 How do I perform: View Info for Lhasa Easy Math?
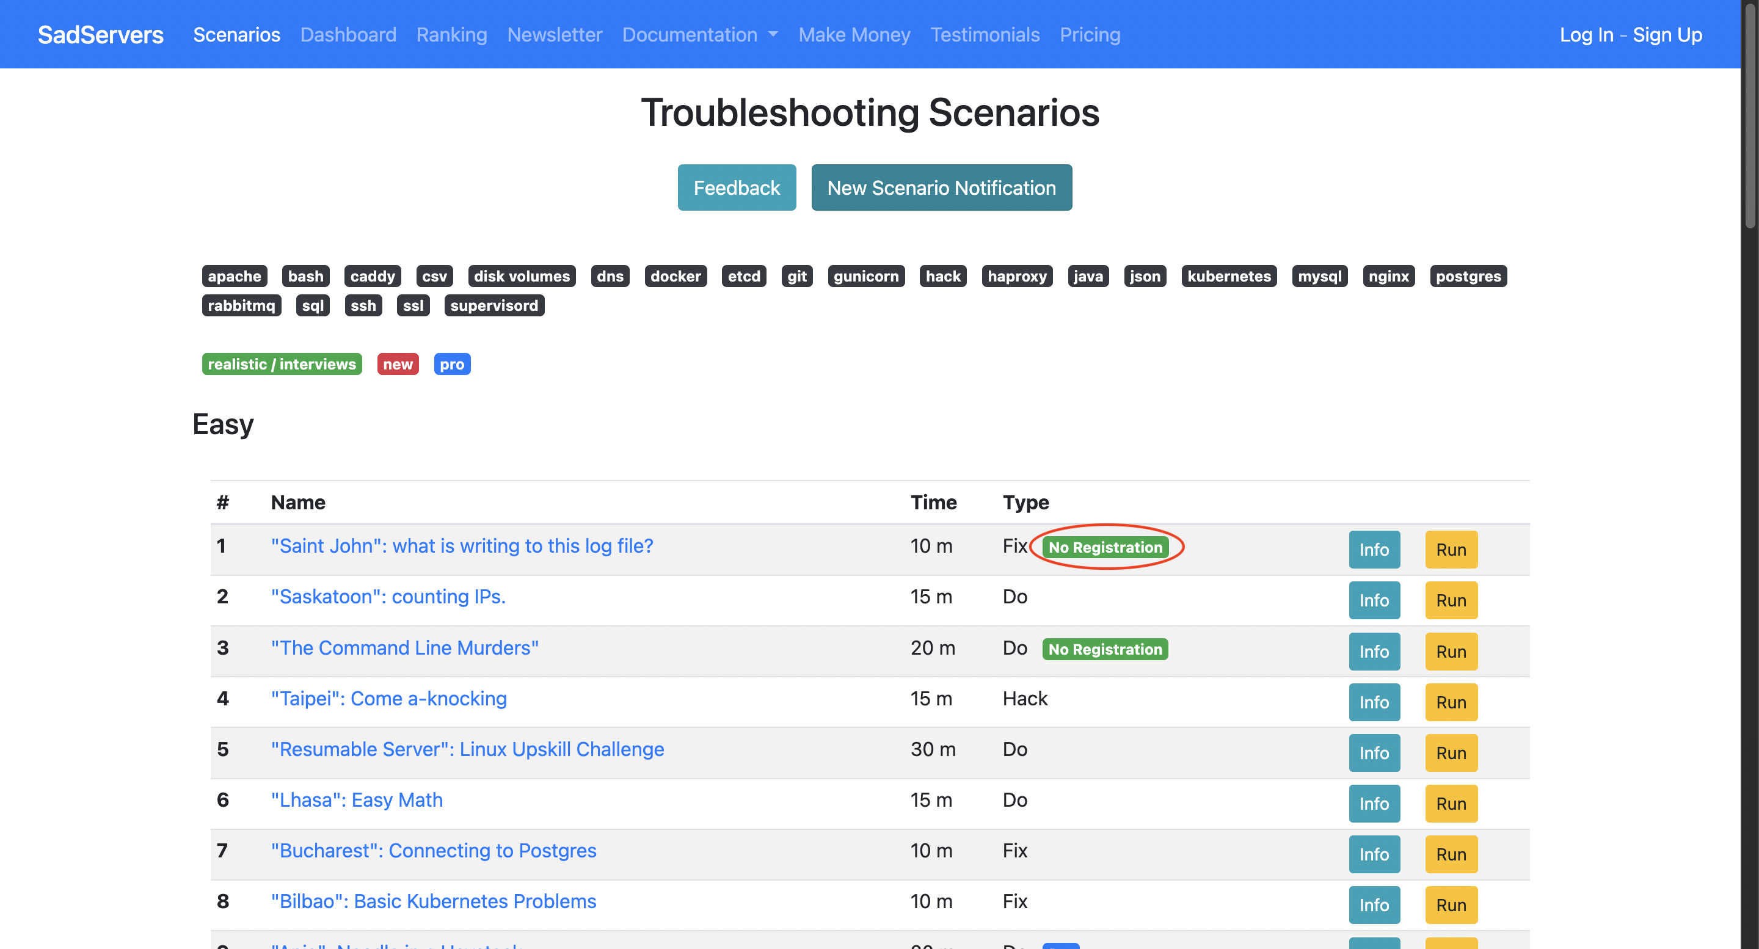1373,804
